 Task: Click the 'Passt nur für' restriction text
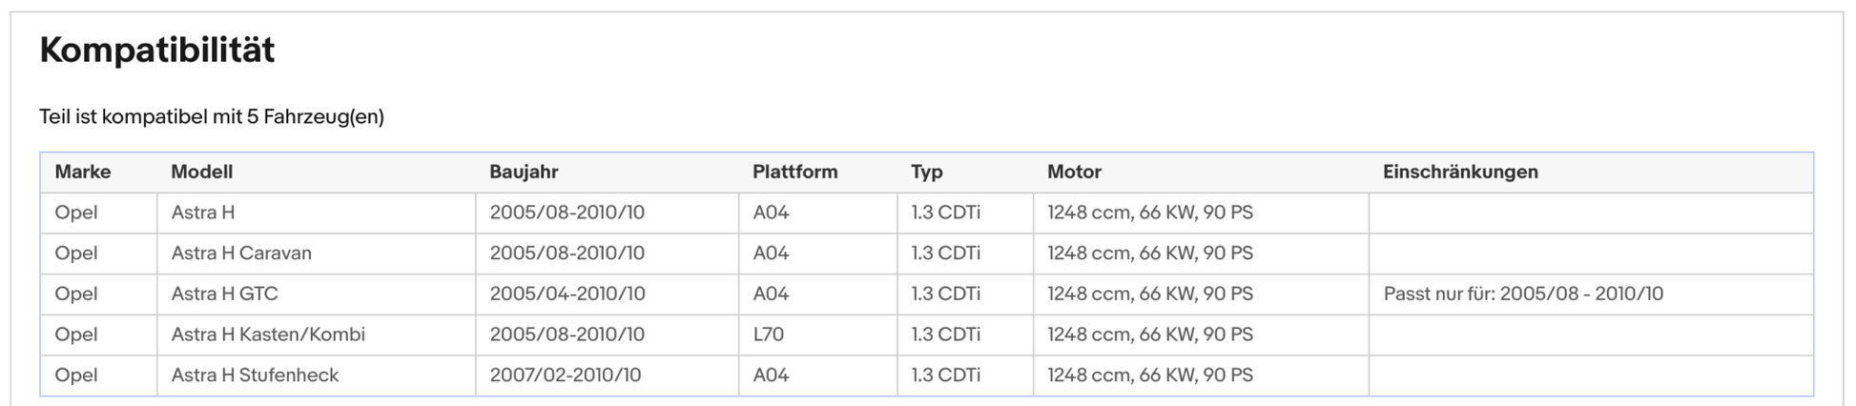(1523, 294)
